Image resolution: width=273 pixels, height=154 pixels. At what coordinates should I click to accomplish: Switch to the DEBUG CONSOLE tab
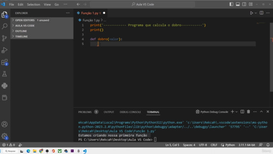tap(130, 112)
